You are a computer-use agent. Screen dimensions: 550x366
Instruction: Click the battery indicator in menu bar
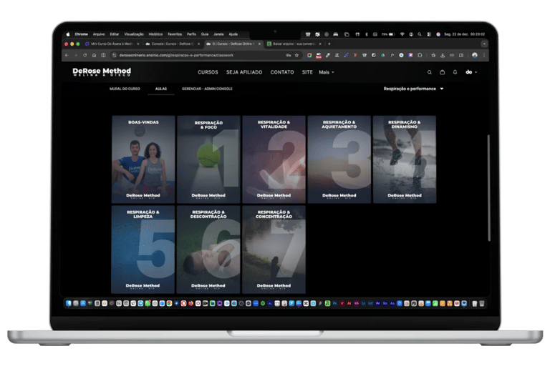[x=388, y=34]
